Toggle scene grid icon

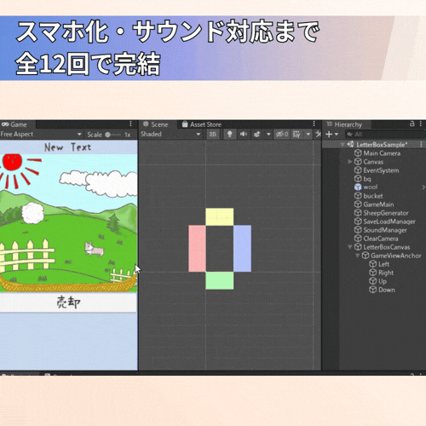296,134
